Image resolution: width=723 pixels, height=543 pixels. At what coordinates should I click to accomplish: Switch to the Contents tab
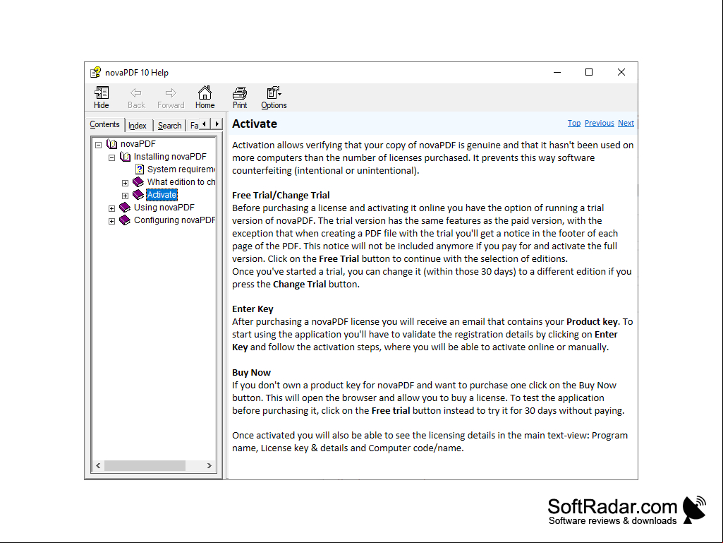[x=104, y=124]
